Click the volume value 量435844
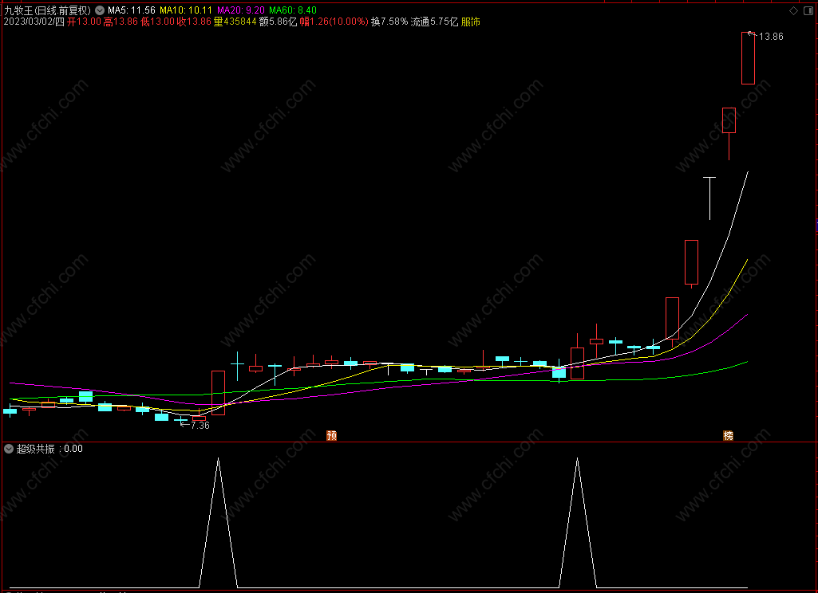Viewport: 818px width, 593px height. pos(235,22)
